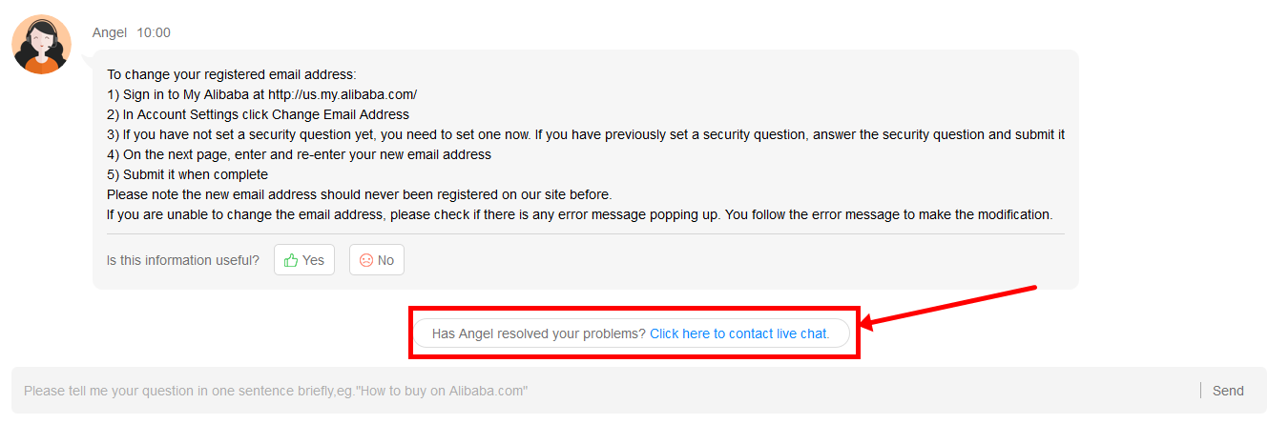1268x424 pixels.
Task: Click the 10:00 message timestamp
Action: click(x=154, y=32)
